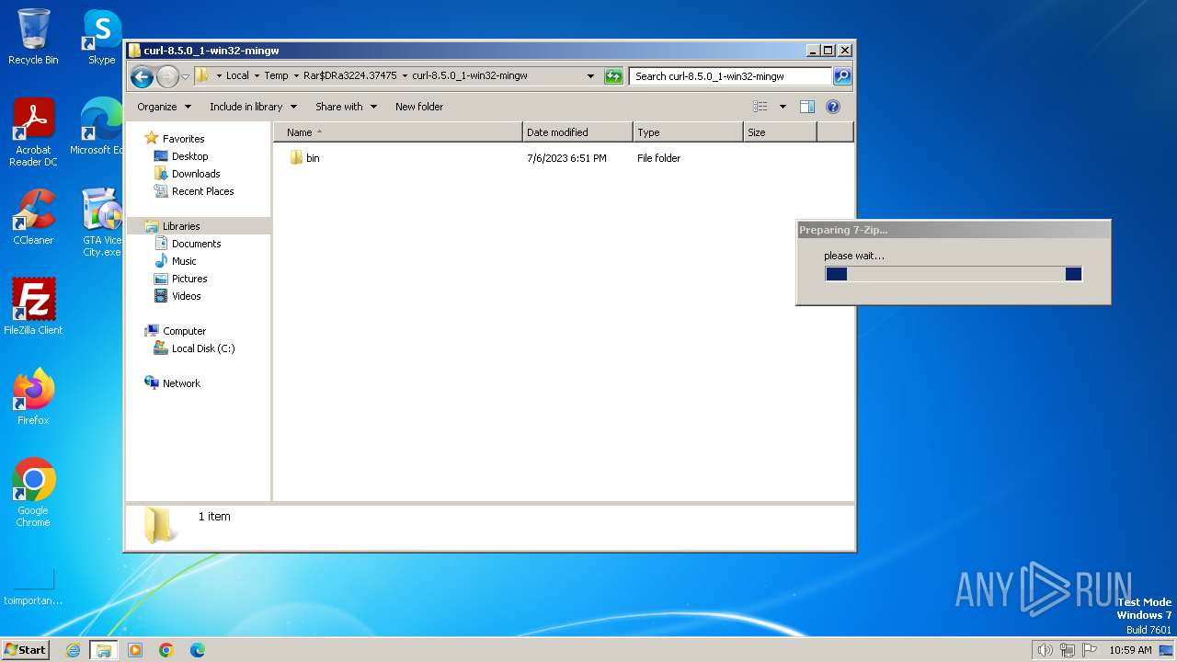Sort by the Name column header
This screenshot has height=662, width=1177.
(x=398, y=132)
